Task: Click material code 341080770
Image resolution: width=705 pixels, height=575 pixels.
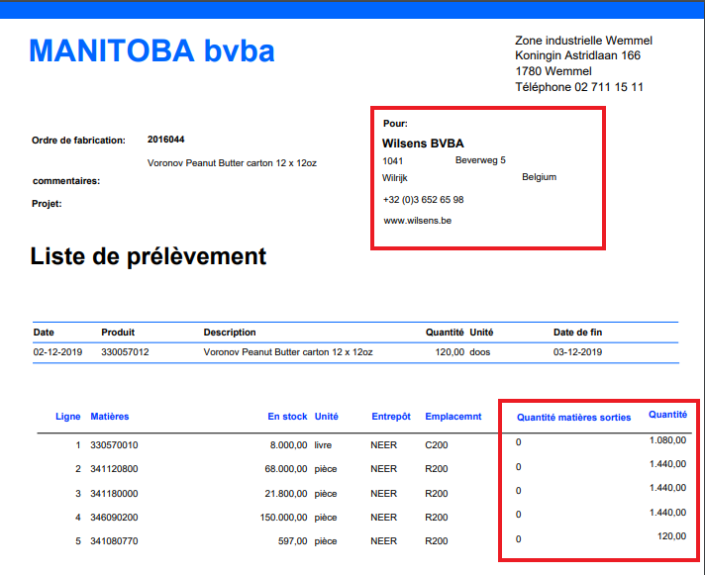Action: (x=114, y=541)
